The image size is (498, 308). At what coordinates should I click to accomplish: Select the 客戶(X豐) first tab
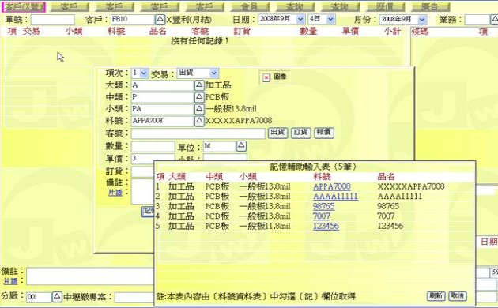pyautogui.click(x=24, y=7)
